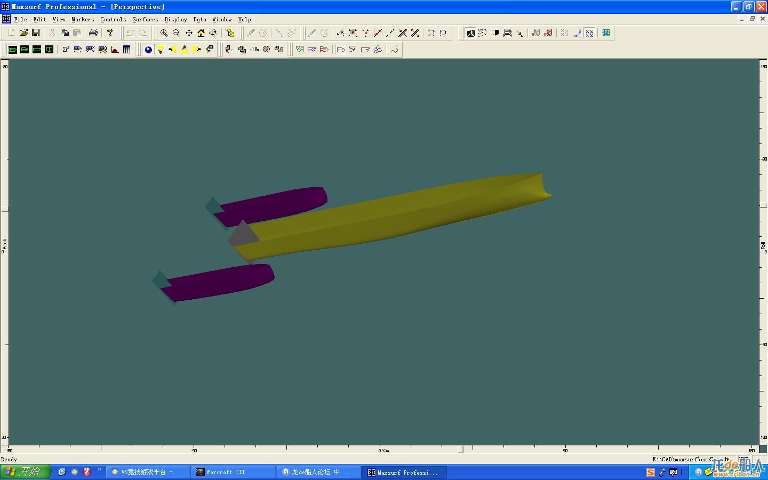
Task: Switch to the Plan window icon
Action: pyautogui.click(x=25, y=49)
